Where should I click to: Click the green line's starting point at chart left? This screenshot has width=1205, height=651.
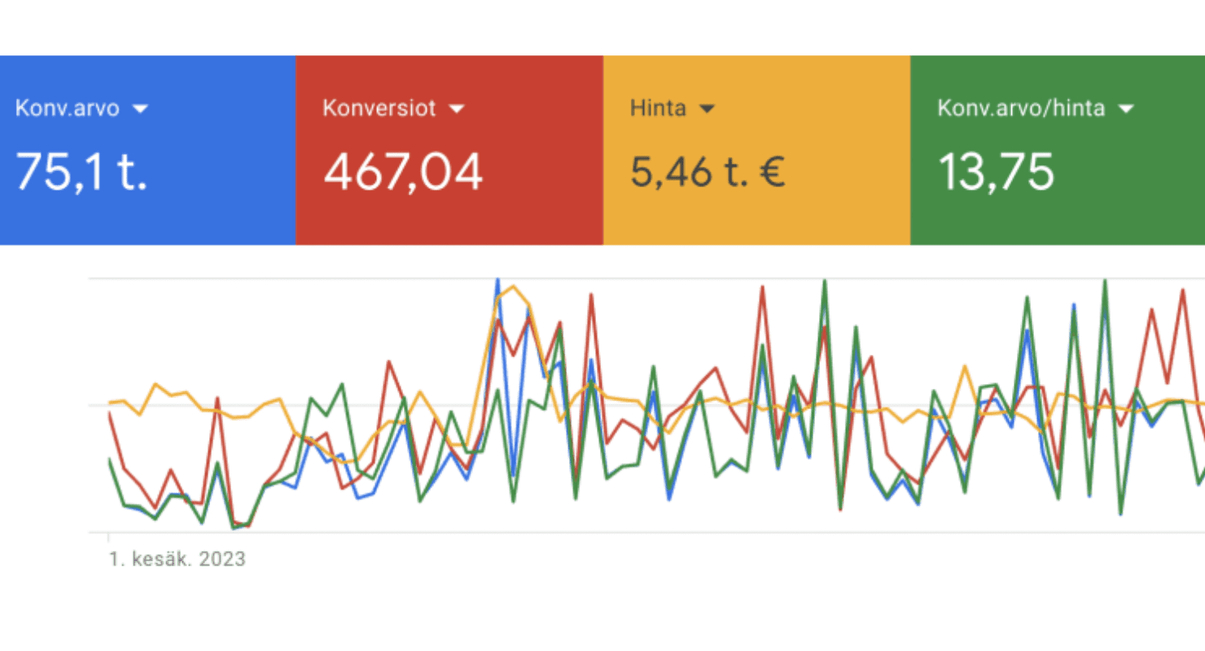click(110, 461)
